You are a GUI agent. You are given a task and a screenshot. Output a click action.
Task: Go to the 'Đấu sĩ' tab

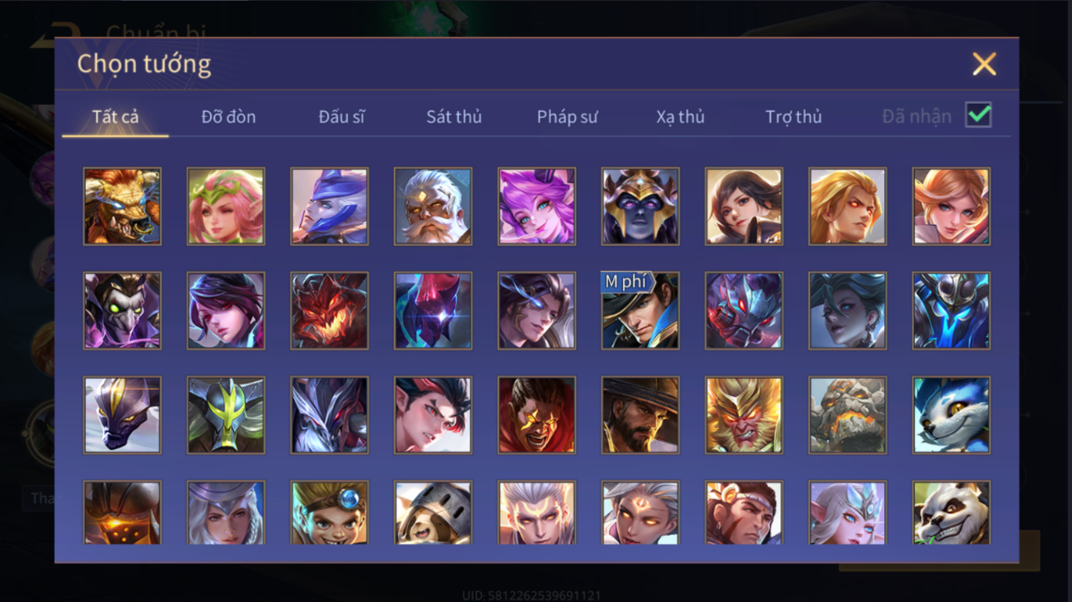pyautogui.click(x=341, y=117)
